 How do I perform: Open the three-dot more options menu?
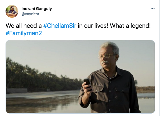(x=152, y=8)
